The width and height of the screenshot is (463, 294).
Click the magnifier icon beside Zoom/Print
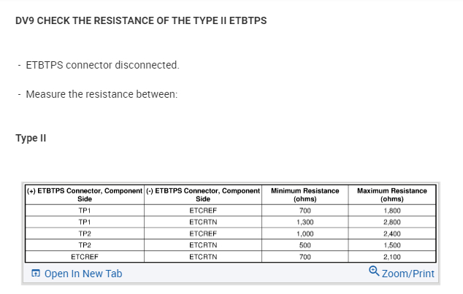pos(374,273)
